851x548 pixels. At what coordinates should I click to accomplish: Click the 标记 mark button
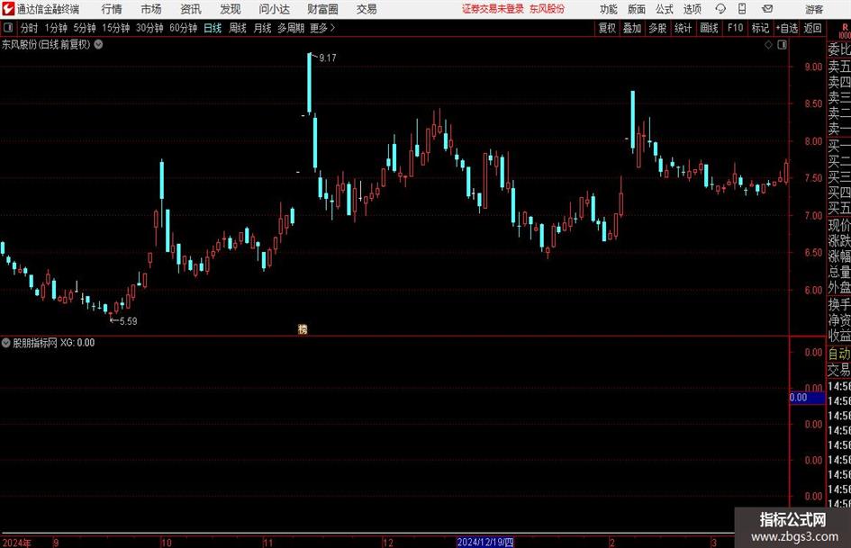[x=760, y=28]
